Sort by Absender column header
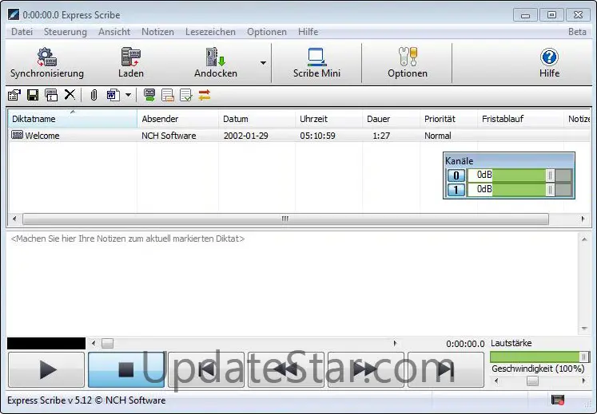 click(x=177, y=119)
